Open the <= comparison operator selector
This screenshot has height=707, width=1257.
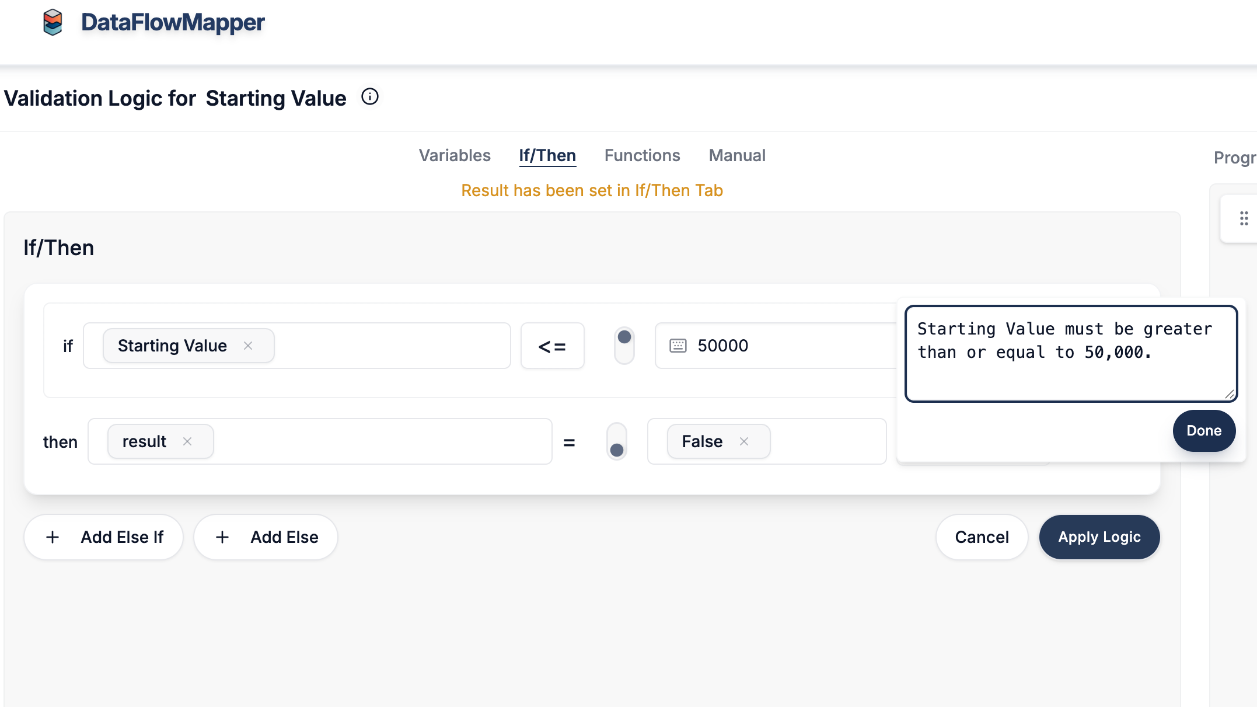click(552, 346)
